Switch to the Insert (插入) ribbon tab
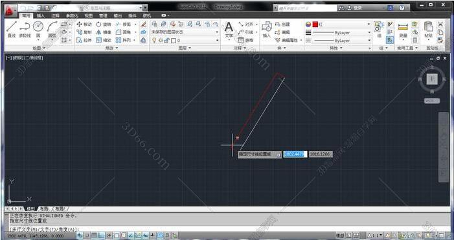The width and height of the screenshot is (454, 240). tap(41, 15)
